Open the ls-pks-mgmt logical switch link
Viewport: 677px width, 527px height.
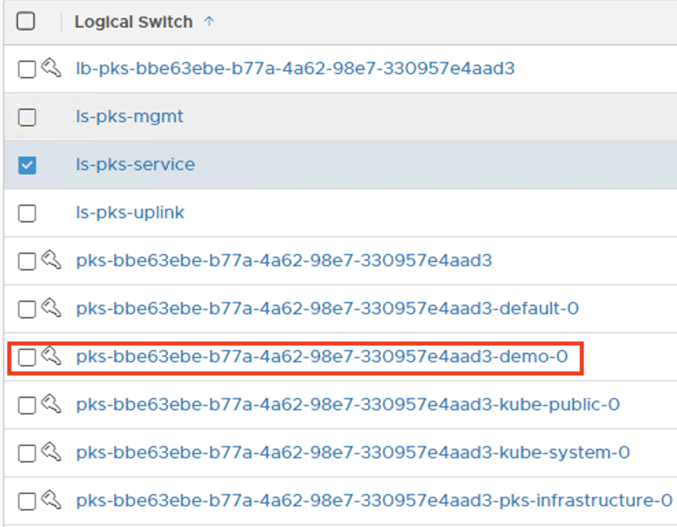click(x=130, y=117)
